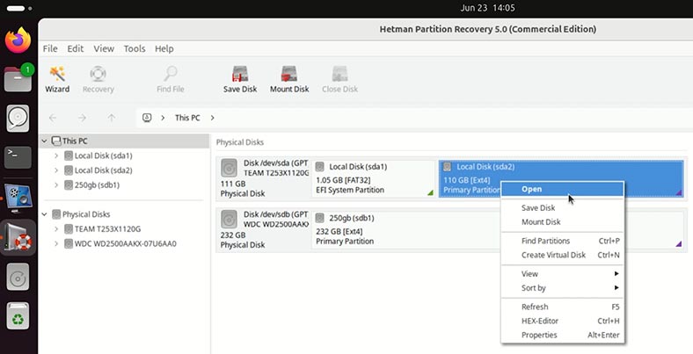
Task: Go up one level arrow
Action: [x=112, y=118]
